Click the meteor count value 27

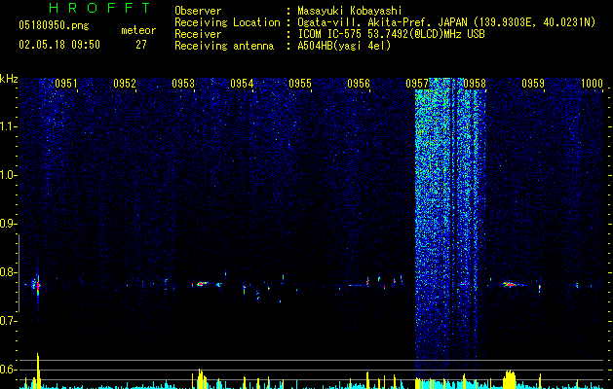click(x=140, y=45)
